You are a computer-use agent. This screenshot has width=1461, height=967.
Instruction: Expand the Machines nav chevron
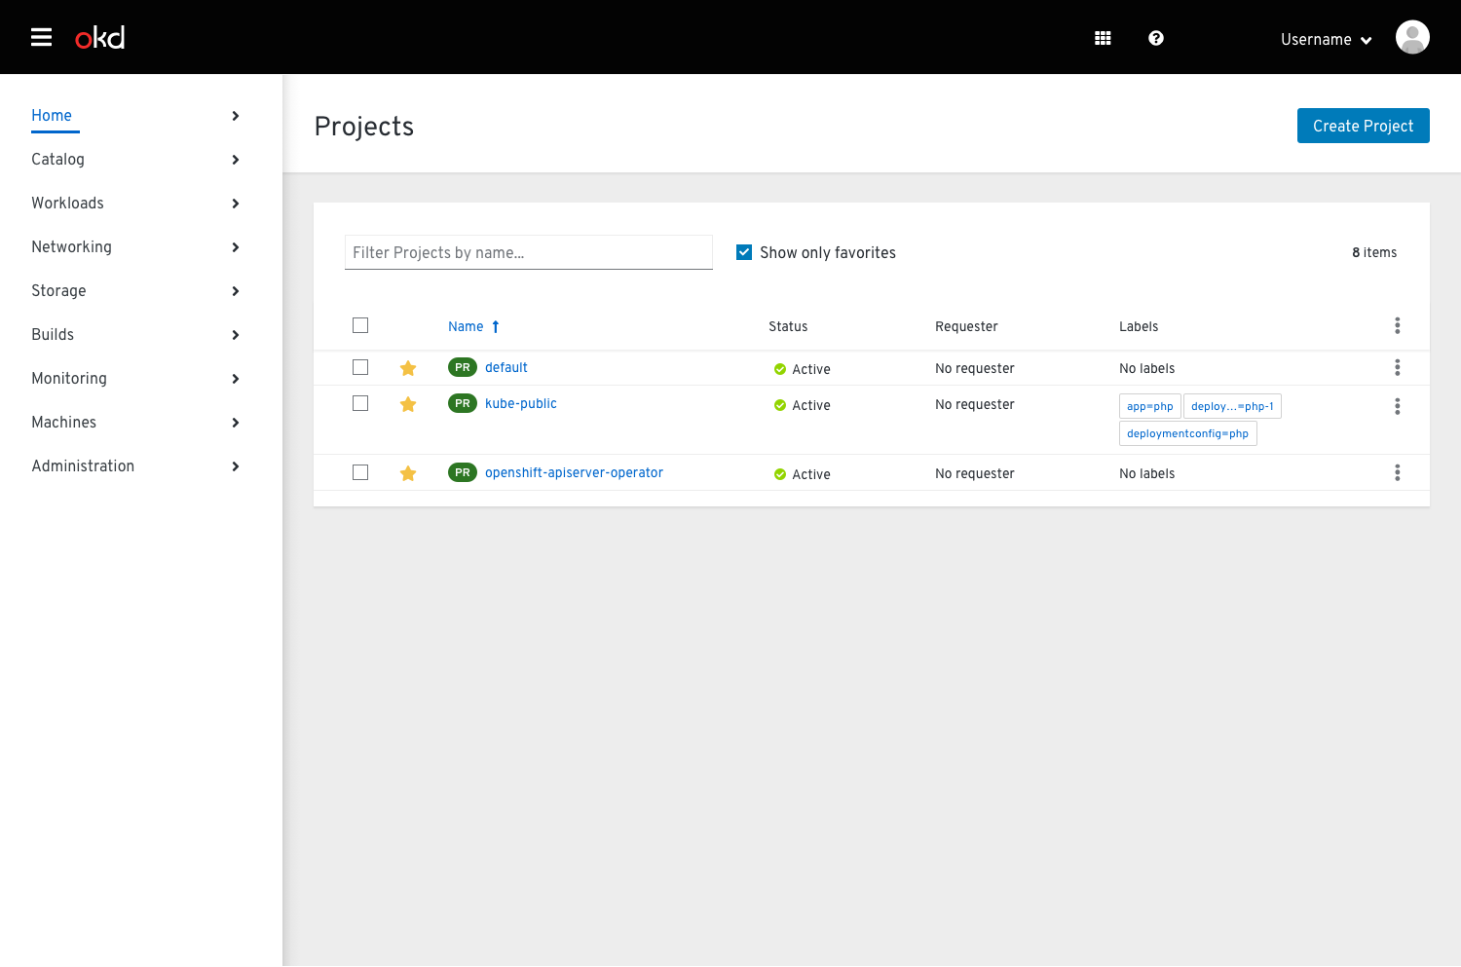click(x=236, y=423)
